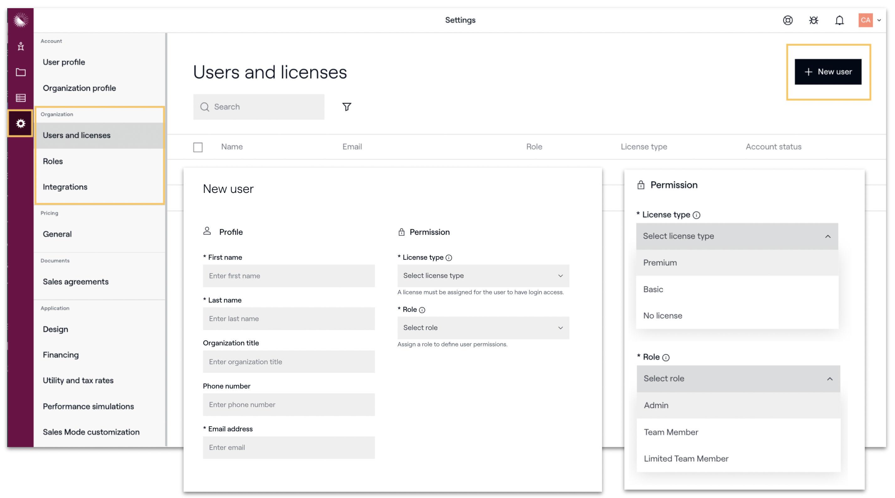Click the person icon in the left rail
Screen dimensions: 895x498
point(20,46)
